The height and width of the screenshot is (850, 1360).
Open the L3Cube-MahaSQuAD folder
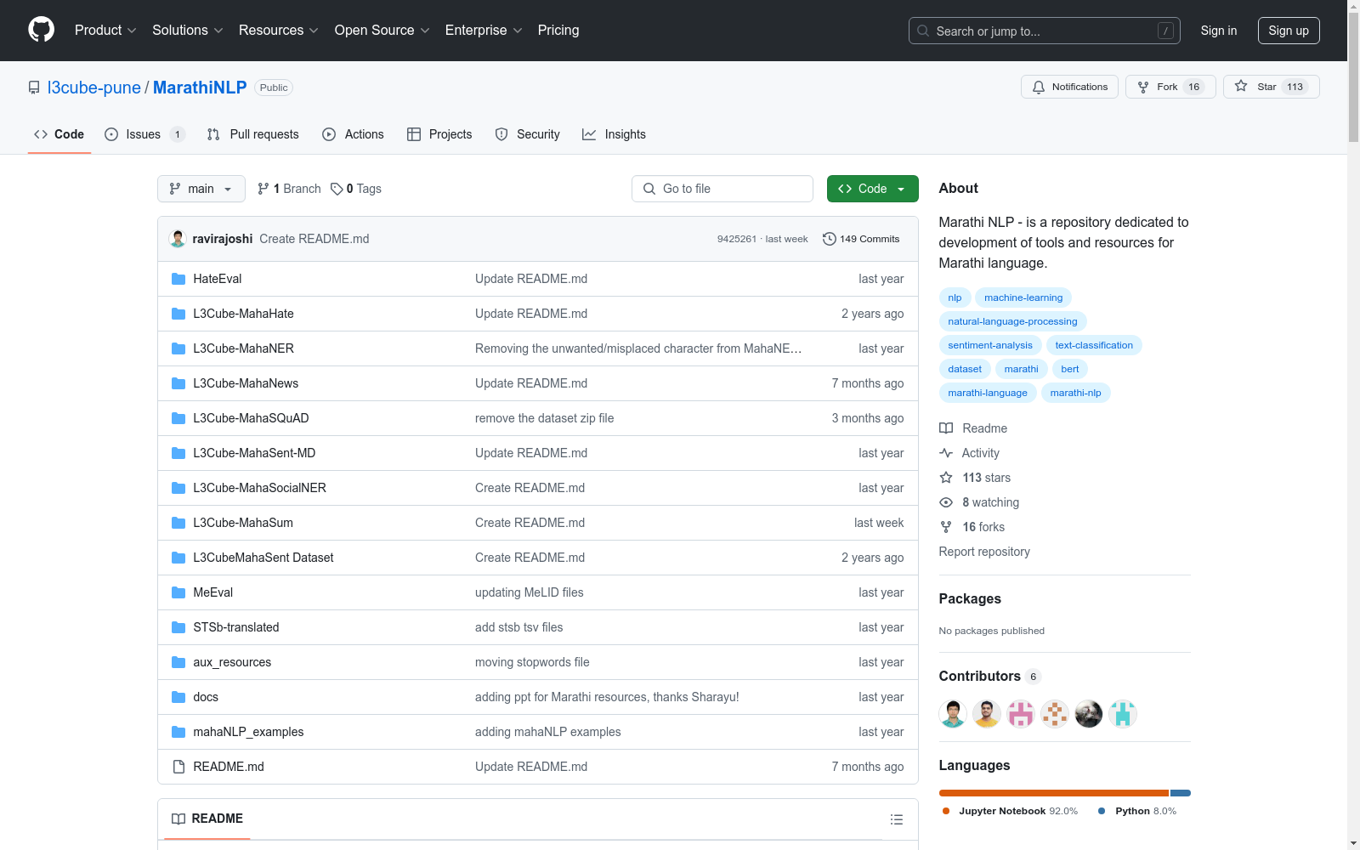coord(251,418)
